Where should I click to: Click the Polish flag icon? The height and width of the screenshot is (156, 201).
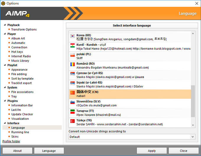[72, 55]
